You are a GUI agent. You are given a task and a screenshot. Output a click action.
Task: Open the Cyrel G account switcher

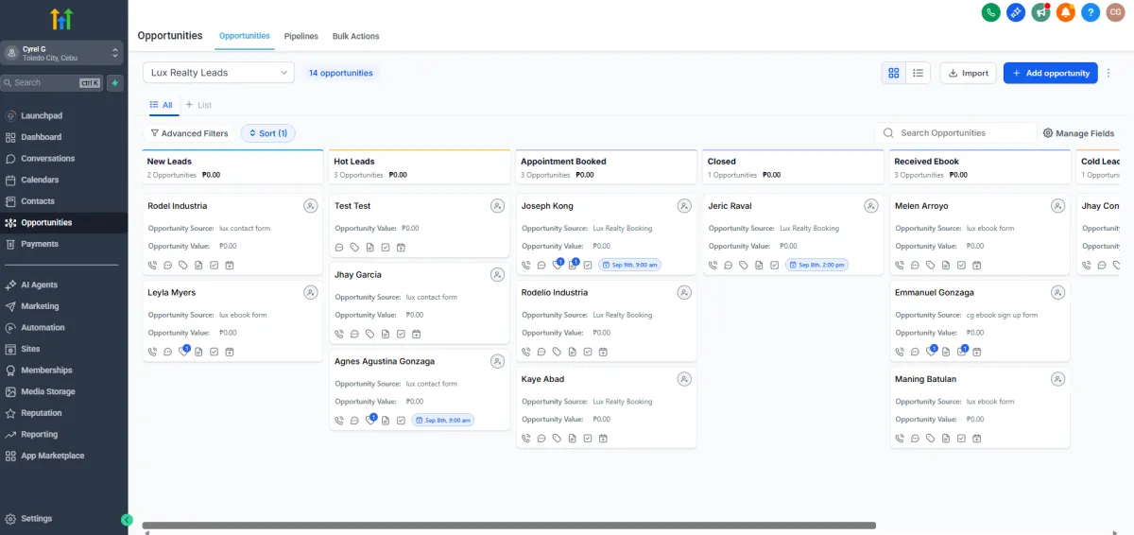pyautogui.click(x=63, y=53)
